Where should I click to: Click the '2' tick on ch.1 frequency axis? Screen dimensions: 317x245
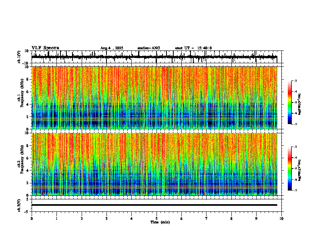(28, 117)
